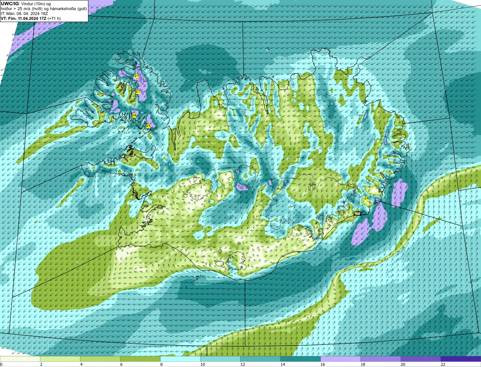The image size is (481, 367).
Task: Select the 10–12 m/s light teal legend swatch
Action: pyautogui.click(x=221, y=359)
